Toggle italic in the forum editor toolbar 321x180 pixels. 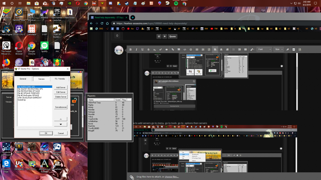coord(136,50)
